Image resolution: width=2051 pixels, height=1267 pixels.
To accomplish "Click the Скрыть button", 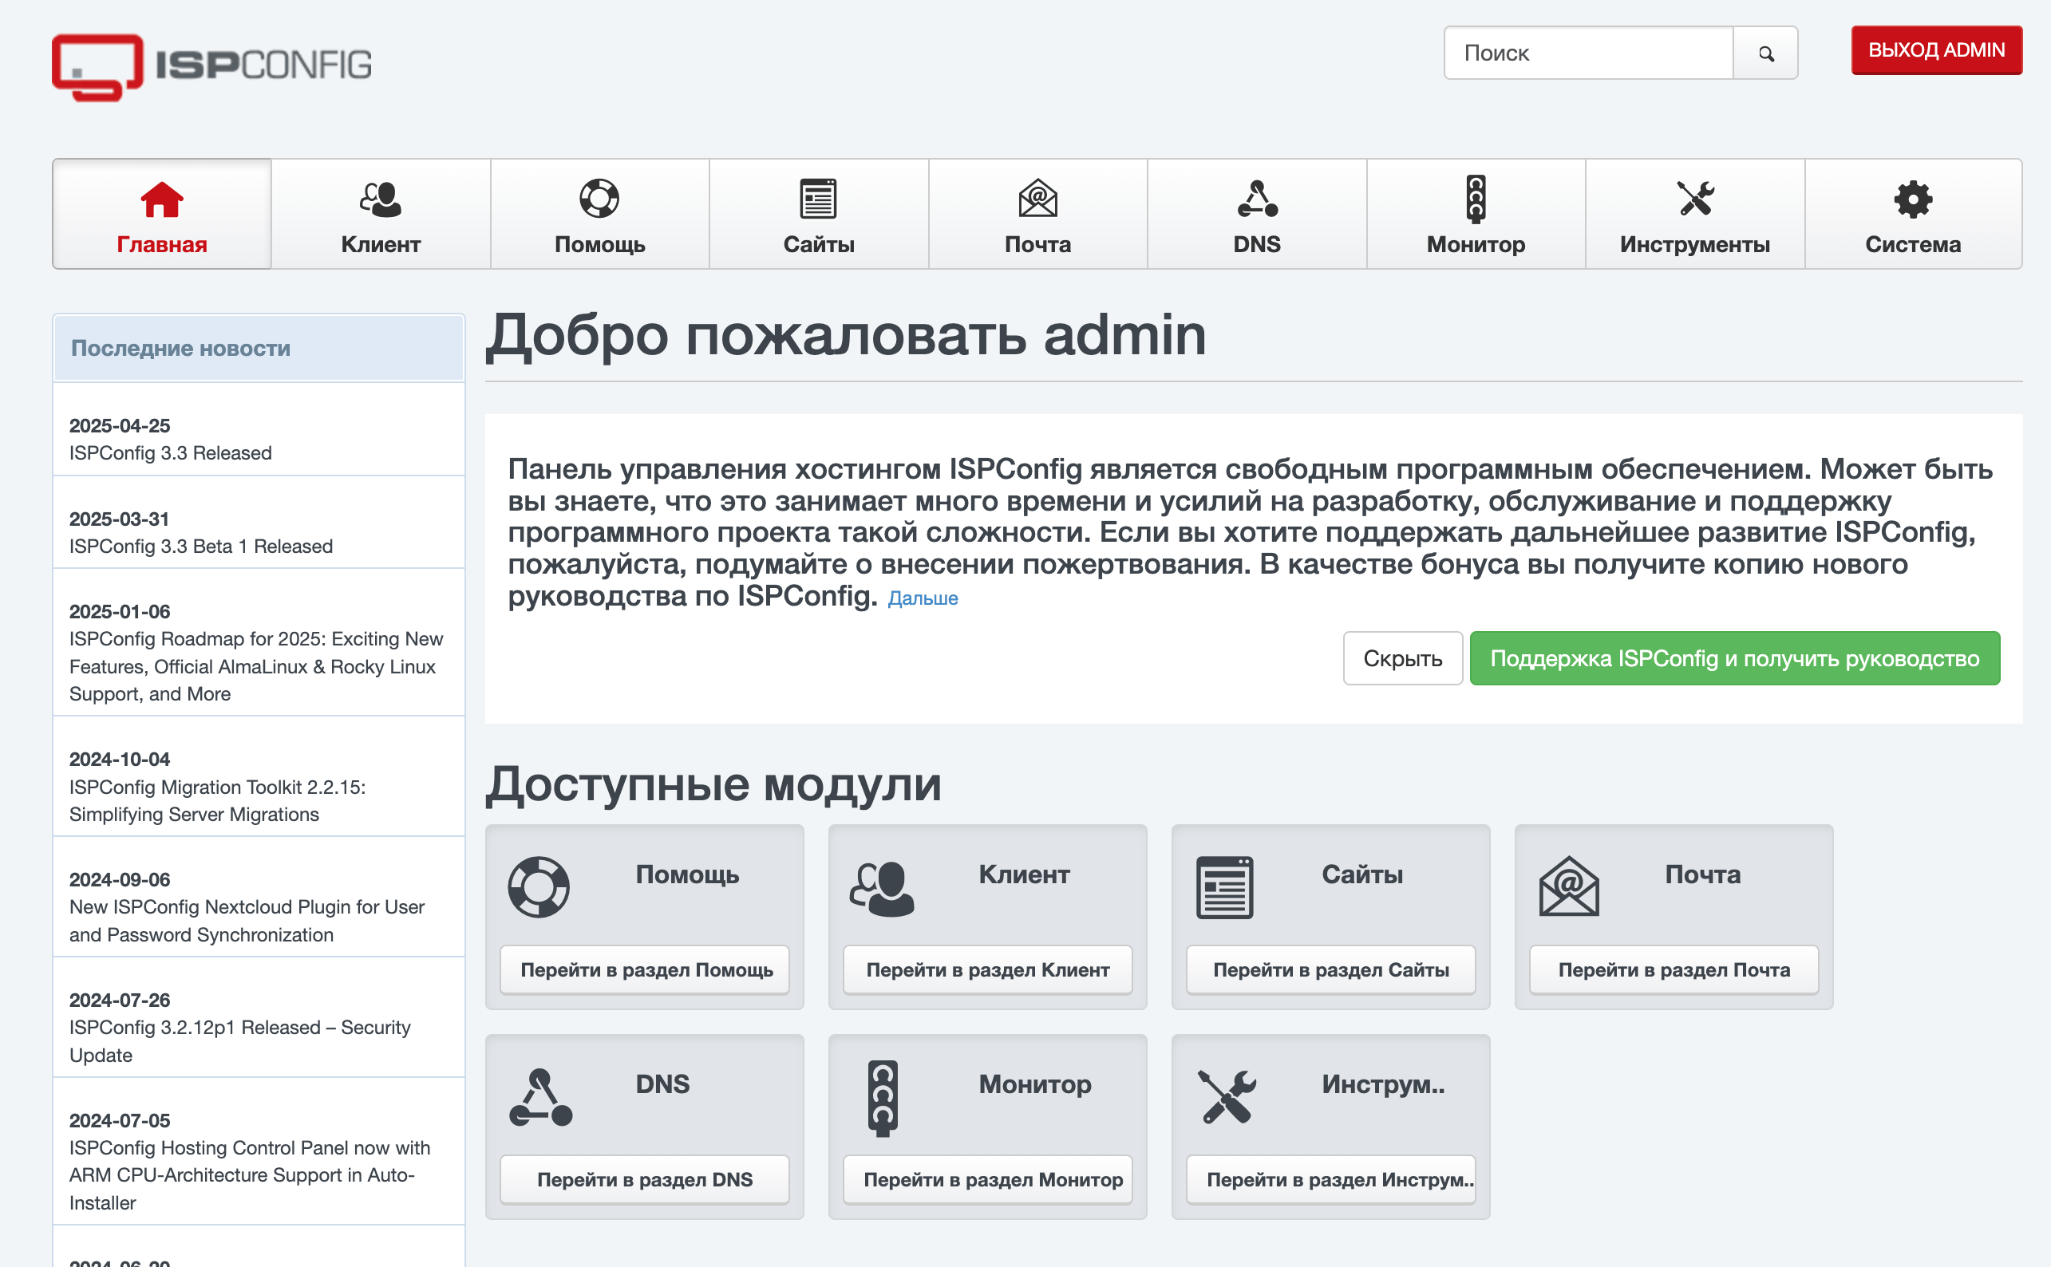I will pyautogui.click(x=1402, y=659).
